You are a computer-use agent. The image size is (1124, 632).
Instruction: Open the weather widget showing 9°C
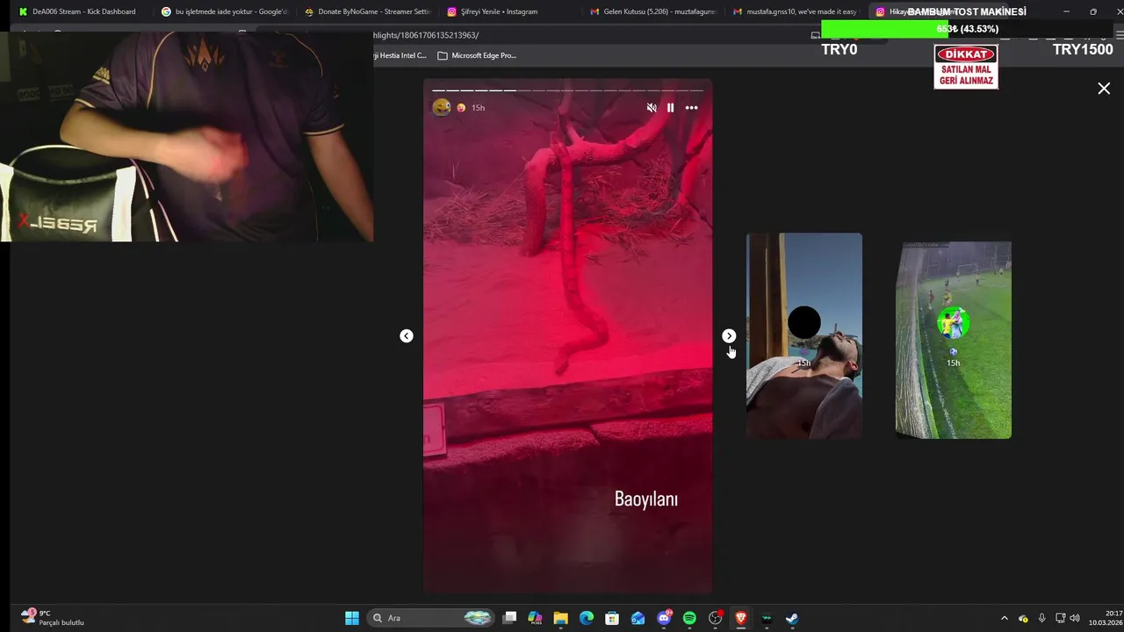pyautogui.click(x=54, y=618)
